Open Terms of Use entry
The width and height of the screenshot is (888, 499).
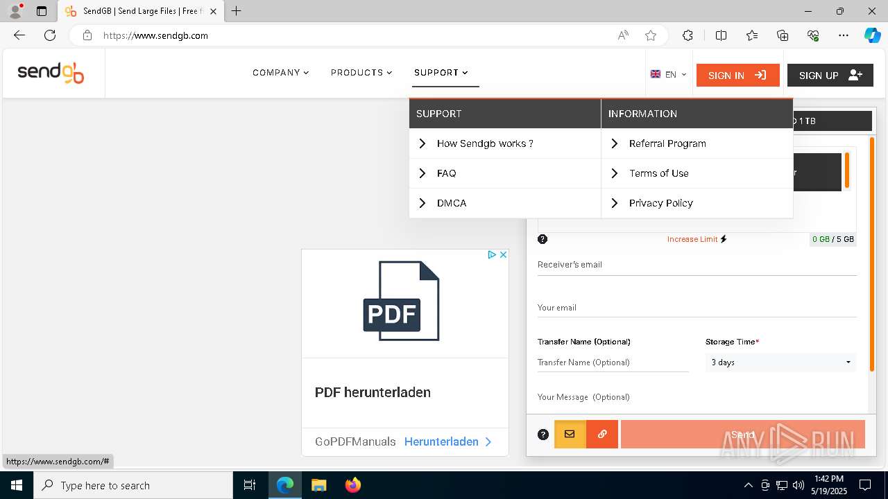(x=697, y=173)
